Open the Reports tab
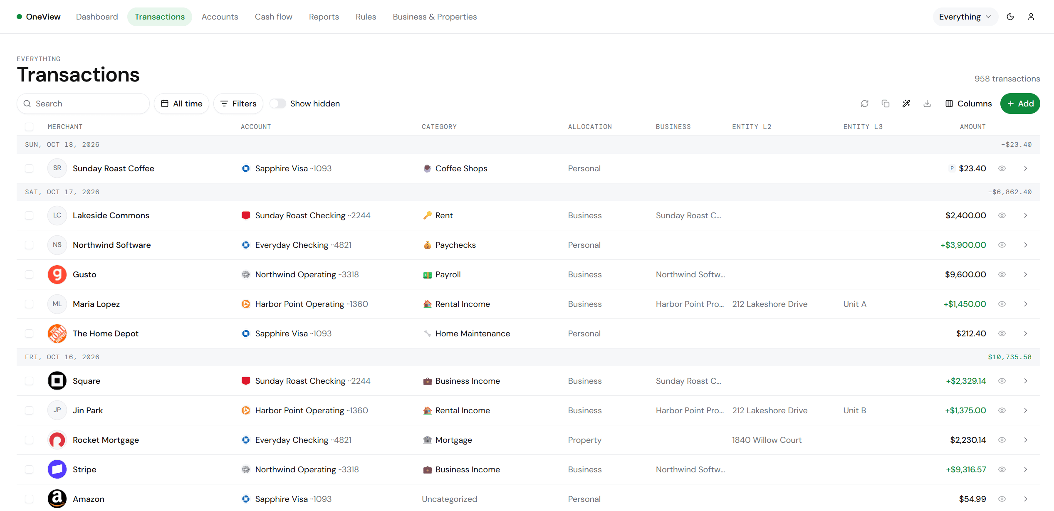 tap(324, 17)
